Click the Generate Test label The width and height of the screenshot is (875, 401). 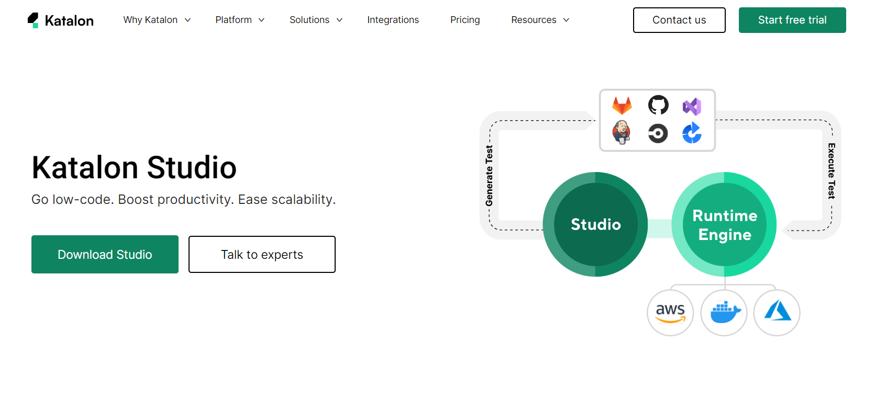pyautogui.click(x=489, y=176)
